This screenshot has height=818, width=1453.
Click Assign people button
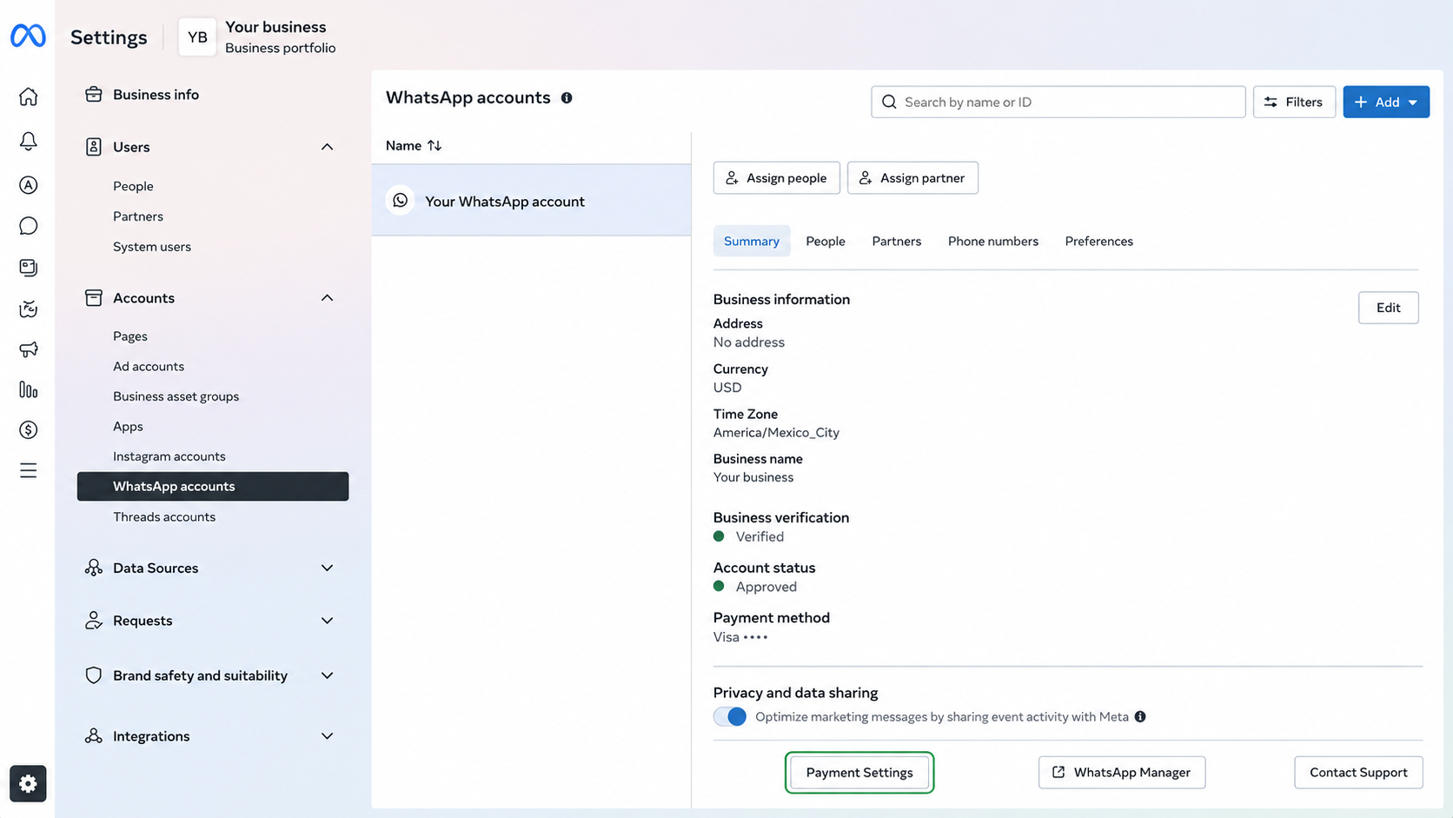pyautogui.click(x=777, y=178)
